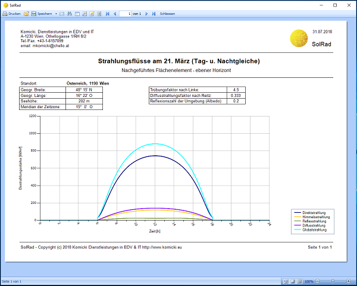The height and width of the screenshot is (286, 357).
Task: Switch to third page view mode icon
Action: click(x=299, y=281)
